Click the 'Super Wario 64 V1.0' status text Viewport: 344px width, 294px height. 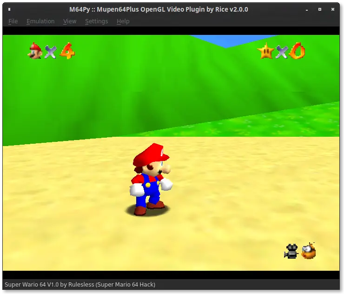click(32, 285)
